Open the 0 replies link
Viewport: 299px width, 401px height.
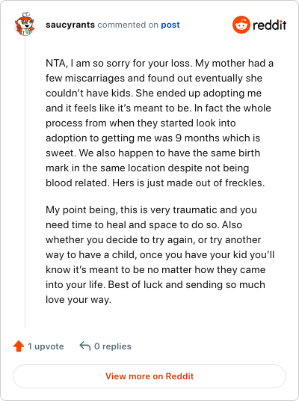point(113,346)
